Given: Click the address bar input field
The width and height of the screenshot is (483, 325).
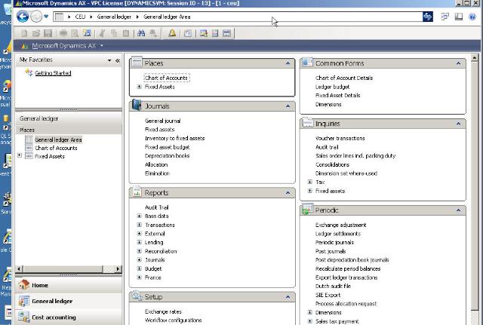Looking at the screenshot, I should pyautogui.click(x=238, y=17).
